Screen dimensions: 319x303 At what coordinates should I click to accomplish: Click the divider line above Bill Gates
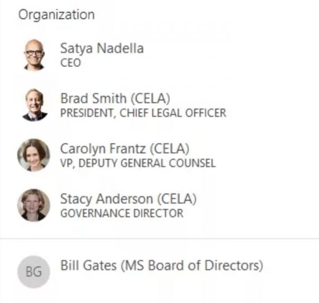159,239
